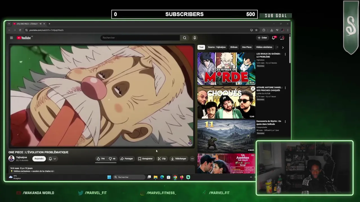Click the Partager share button

(x=127, y=159)
